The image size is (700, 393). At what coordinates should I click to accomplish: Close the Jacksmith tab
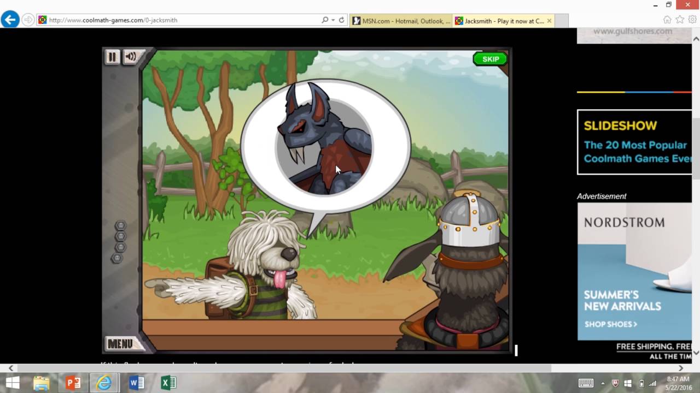tap(549, 21)
